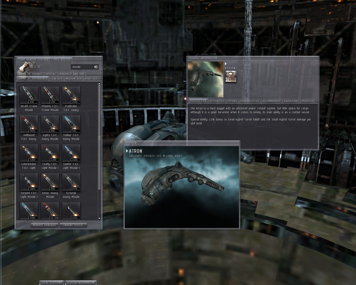The width and height of the screenshot is (356, 285).
Task: Click the Member Hangars button
Action: click(44, 225)
